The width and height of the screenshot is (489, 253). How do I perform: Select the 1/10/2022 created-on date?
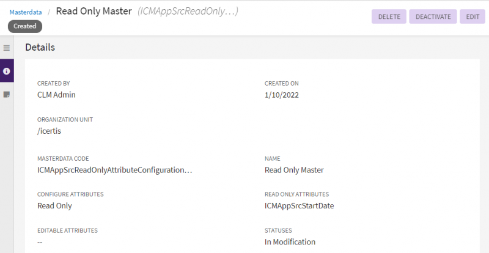tap(281, 95)
